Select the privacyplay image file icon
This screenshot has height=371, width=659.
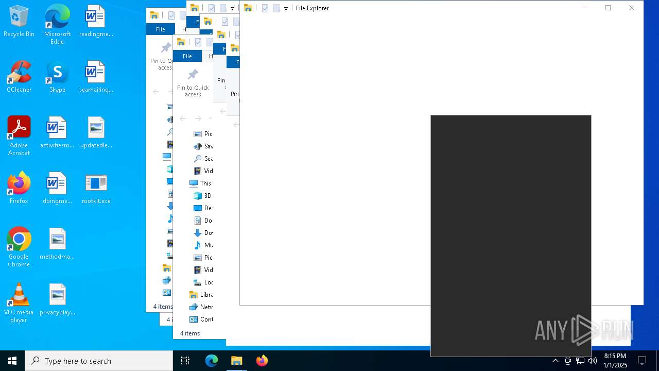coord(57,300)
